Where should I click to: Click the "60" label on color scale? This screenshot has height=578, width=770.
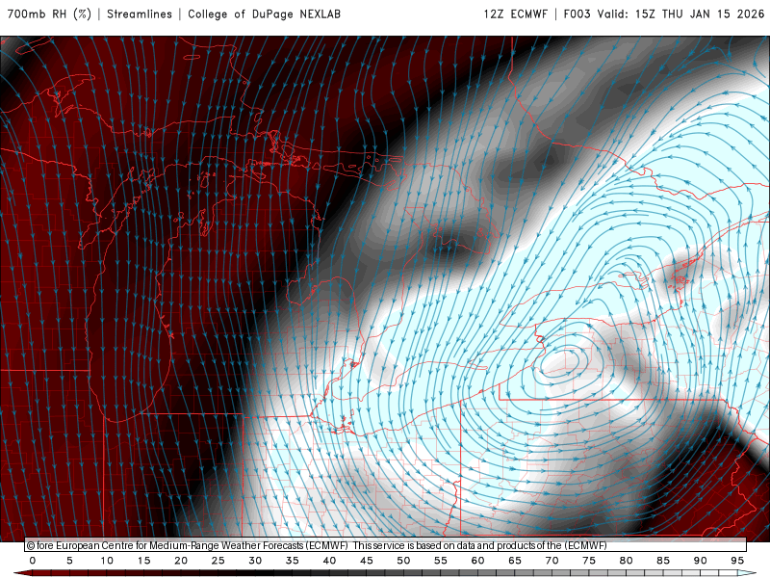point(477,561)
